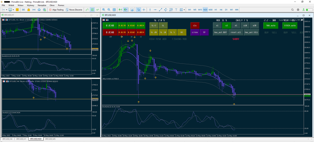This screenshot has width=314, height=142.
Task: Take a chart screenshot with camera icon
Action: tap(132, 10)
